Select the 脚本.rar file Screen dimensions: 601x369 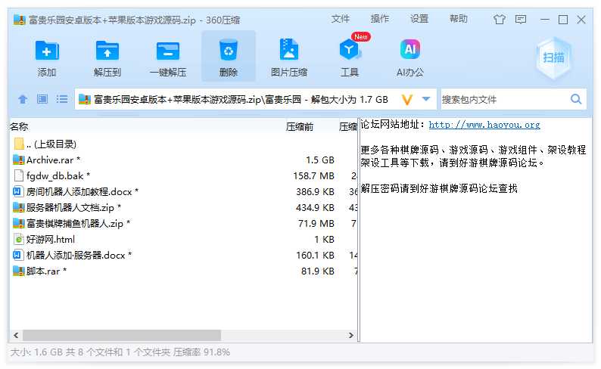[183, 271]
